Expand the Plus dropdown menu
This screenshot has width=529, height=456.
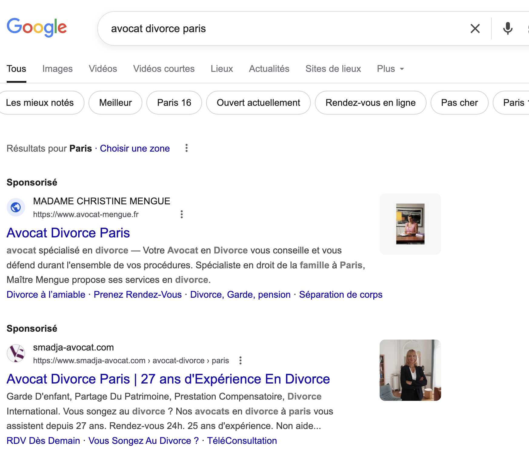[x=391, y=69]
